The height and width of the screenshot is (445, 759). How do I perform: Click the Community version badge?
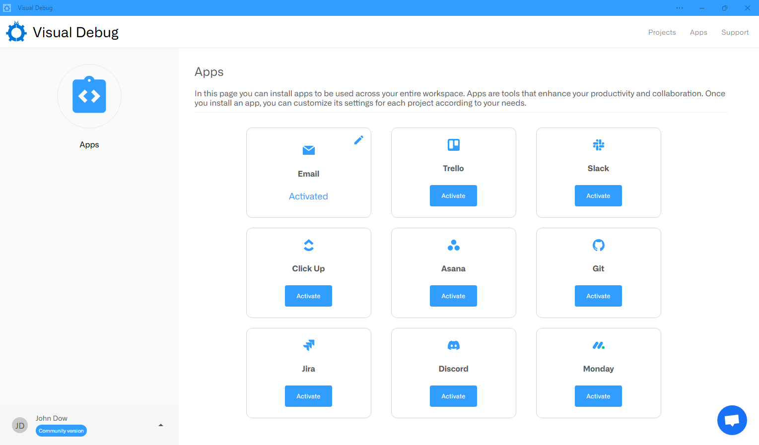point(61,431)
